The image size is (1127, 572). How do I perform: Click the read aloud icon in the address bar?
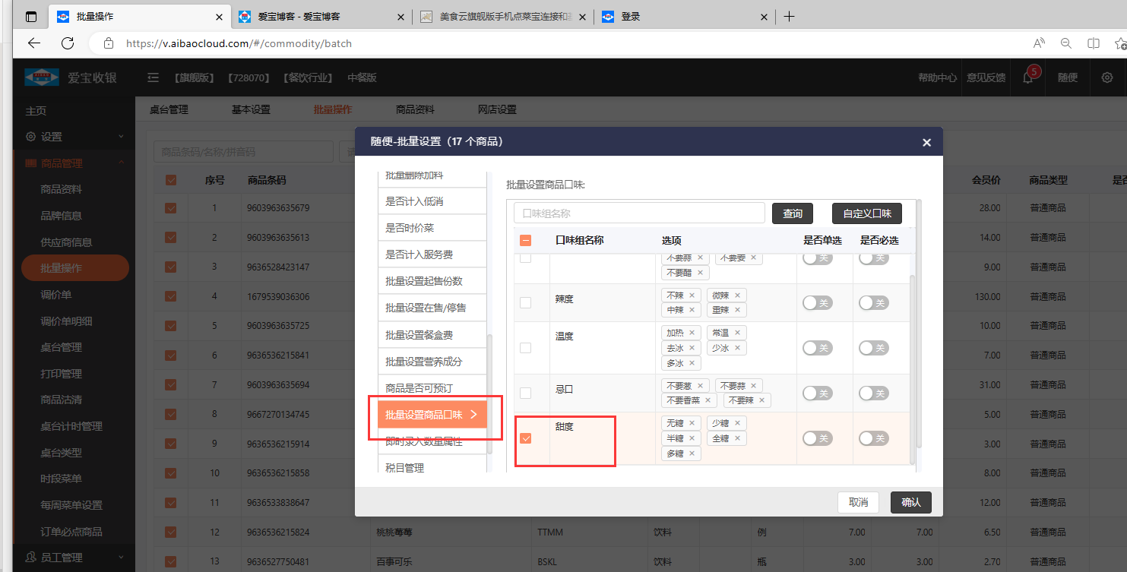click(x=1039, y=43)
